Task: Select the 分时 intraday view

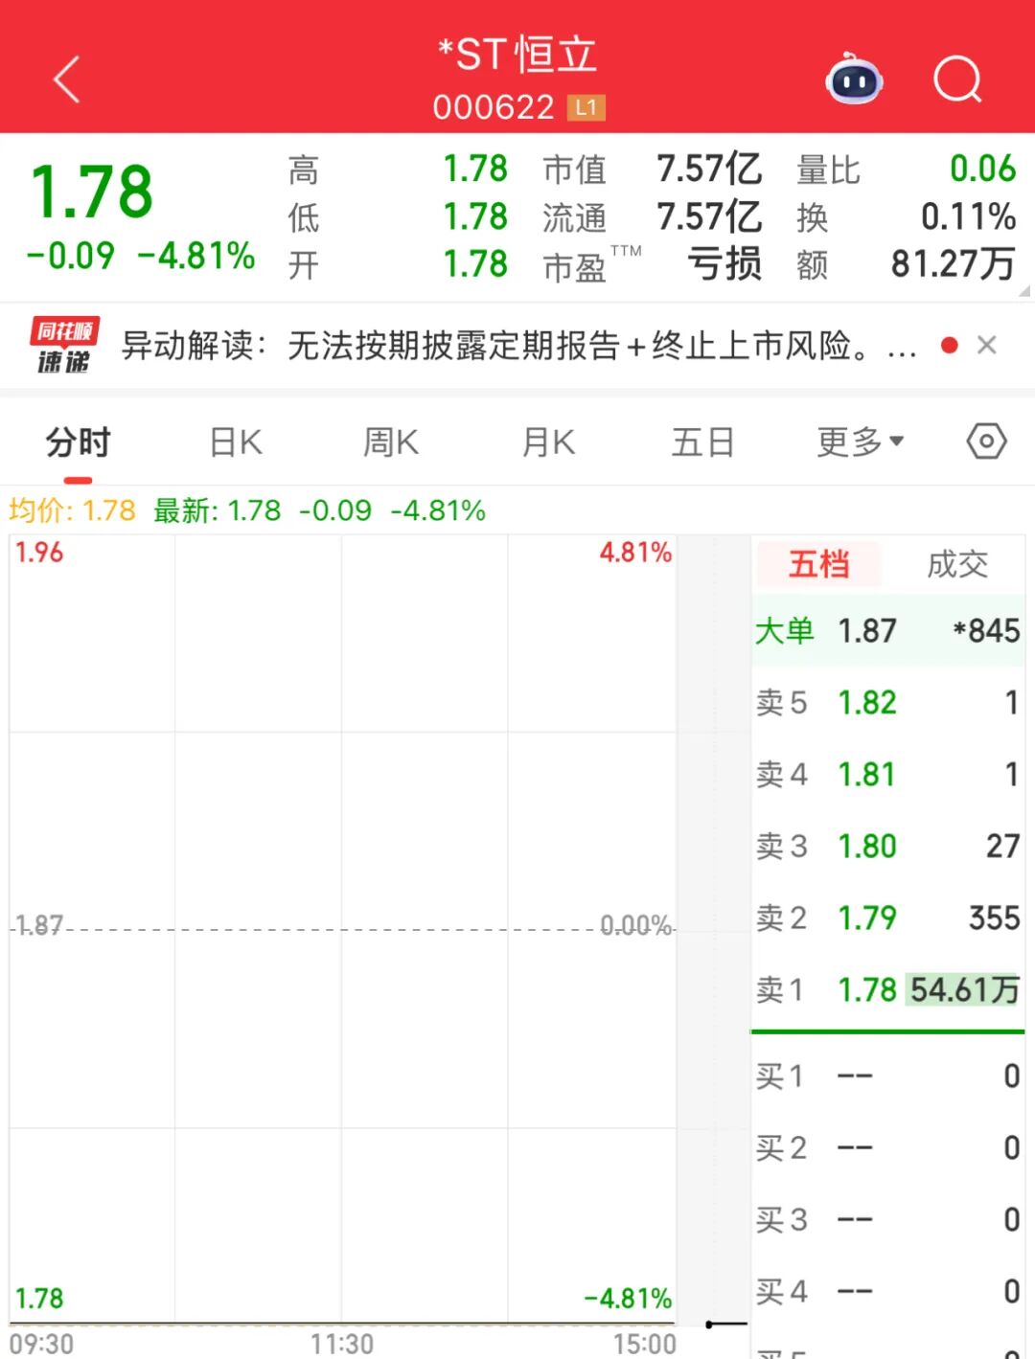Action: [78, 442]
